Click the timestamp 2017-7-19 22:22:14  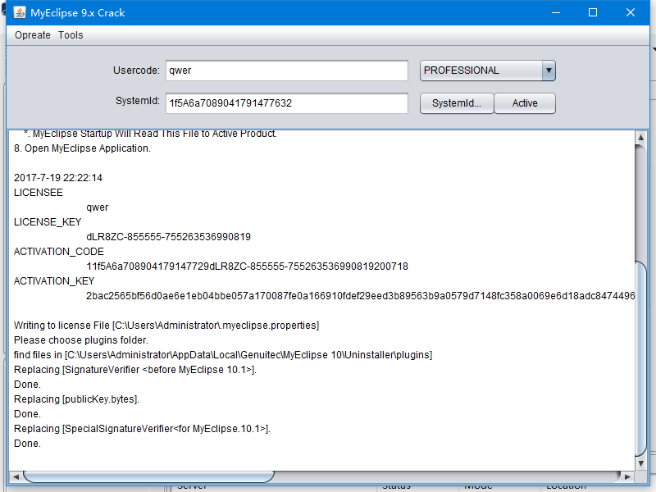pyautogui.click(x=58, y=178)
